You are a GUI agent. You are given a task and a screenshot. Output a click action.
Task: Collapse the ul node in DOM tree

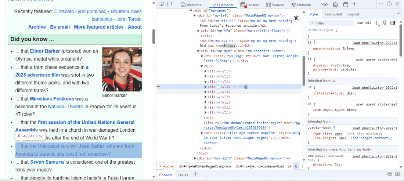(202, 66)
